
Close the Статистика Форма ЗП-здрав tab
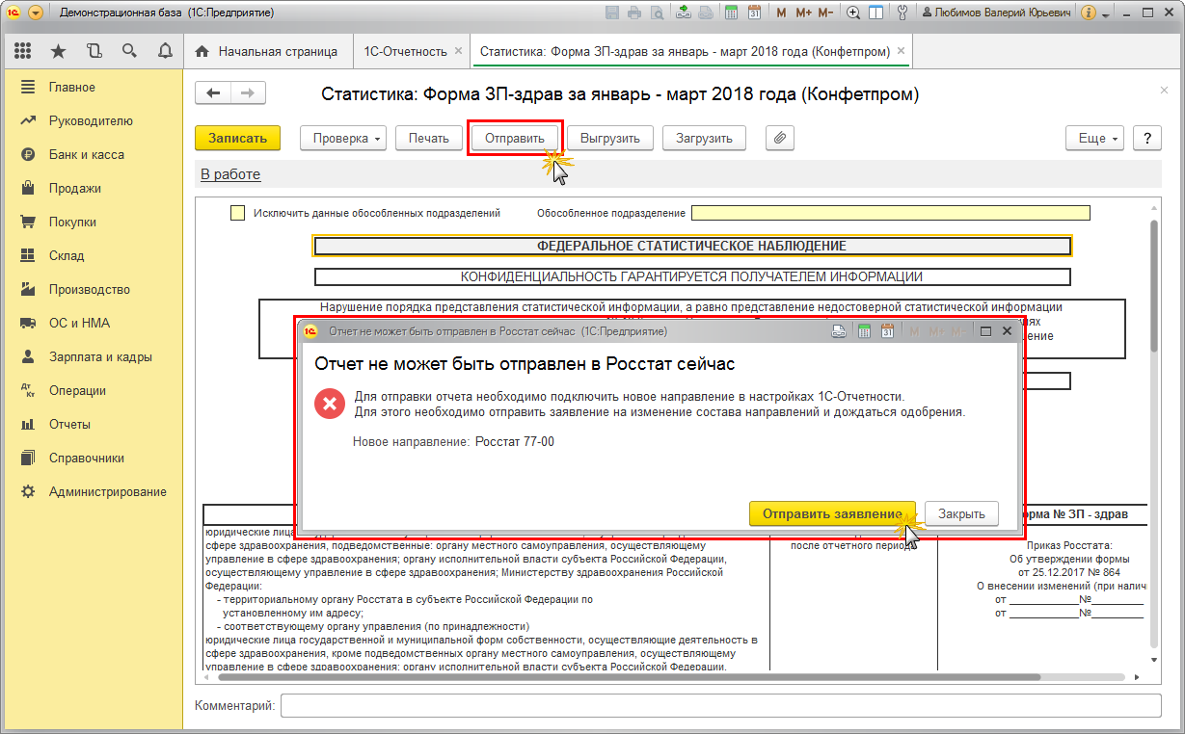901,51
